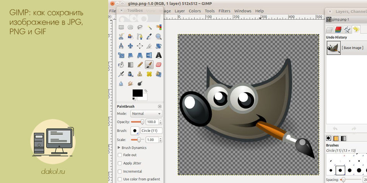Select the Alignment tool
The width and height of the screenshot is (367, 183).
point(140,46)
